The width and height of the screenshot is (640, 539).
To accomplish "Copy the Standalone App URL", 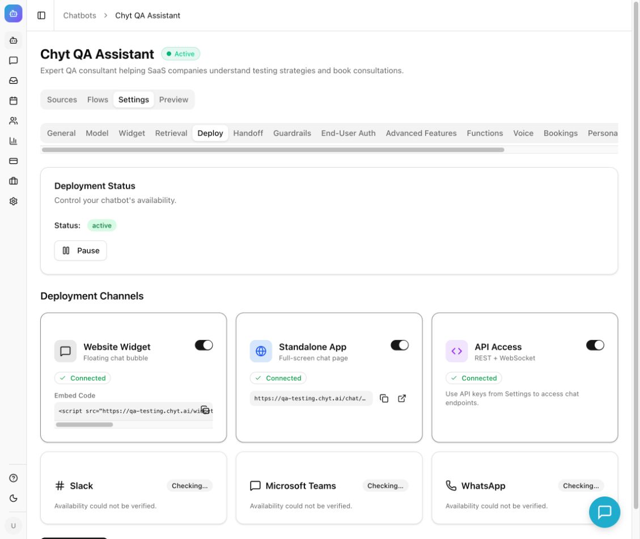I will pos(384,398).
